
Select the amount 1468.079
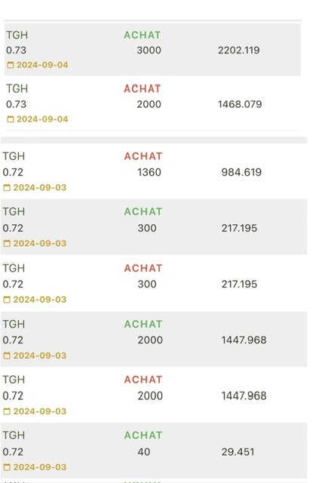[x=240, y=104]
